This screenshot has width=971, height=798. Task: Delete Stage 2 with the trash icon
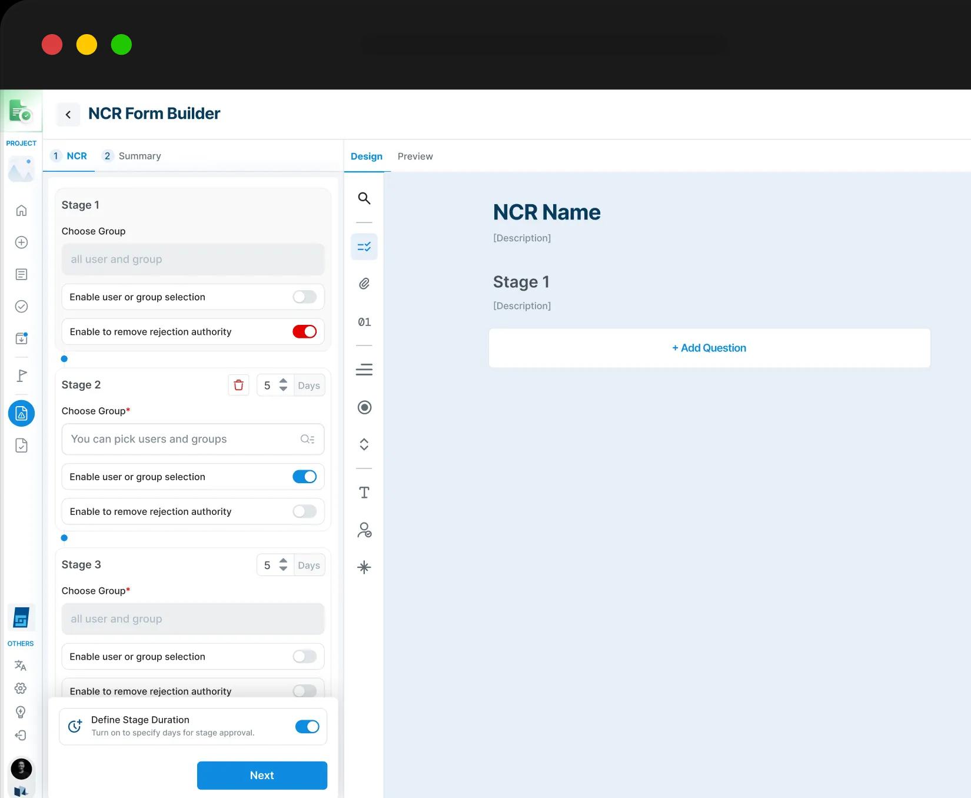(x=238, y=385)
